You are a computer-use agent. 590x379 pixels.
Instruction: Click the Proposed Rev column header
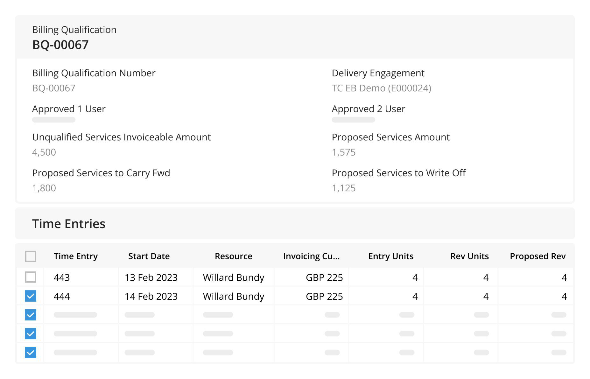[537, 256]
